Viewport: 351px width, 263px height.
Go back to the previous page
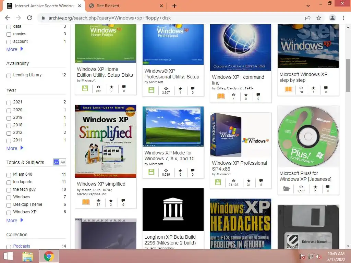tap(8, 18)
